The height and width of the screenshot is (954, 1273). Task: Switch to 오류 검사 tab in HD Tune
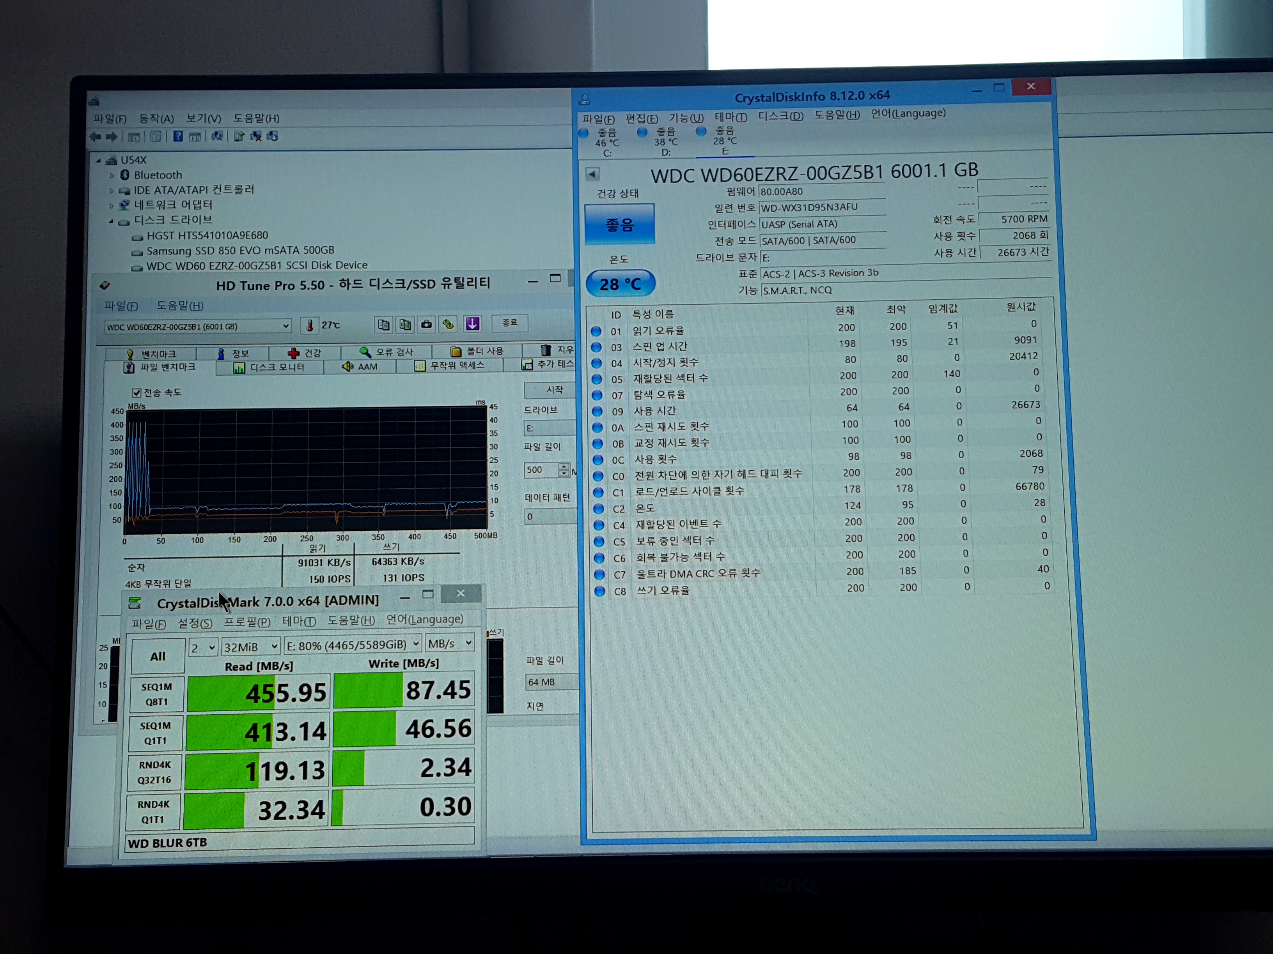tap(386, 352)
